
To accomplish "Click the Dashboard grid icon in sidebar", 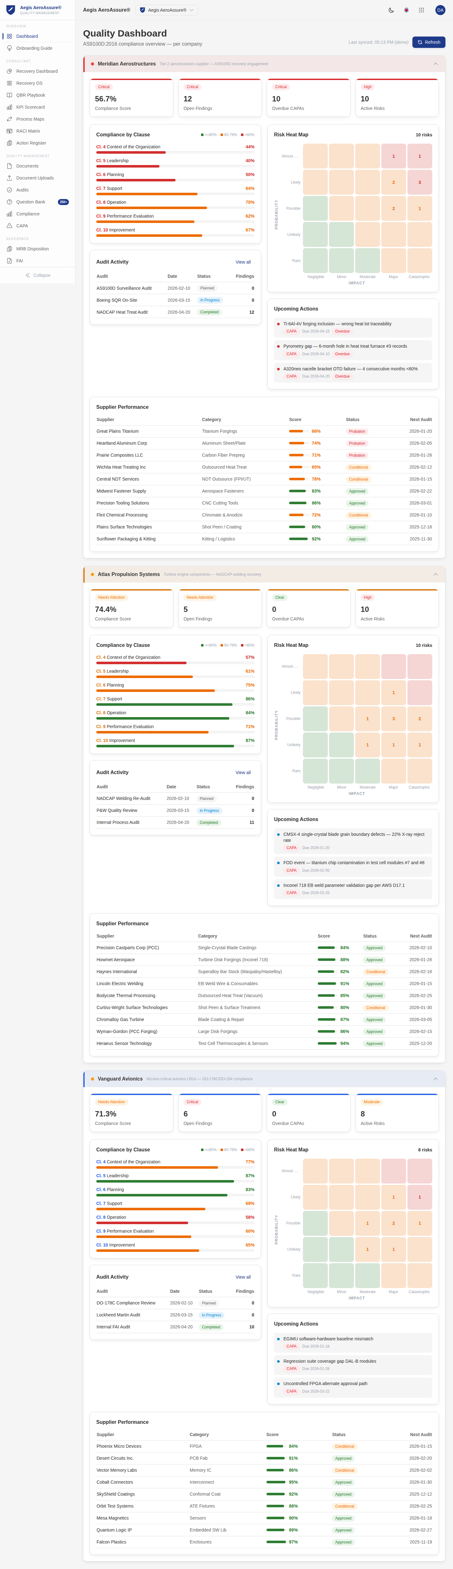I will (x=9, y=37).
